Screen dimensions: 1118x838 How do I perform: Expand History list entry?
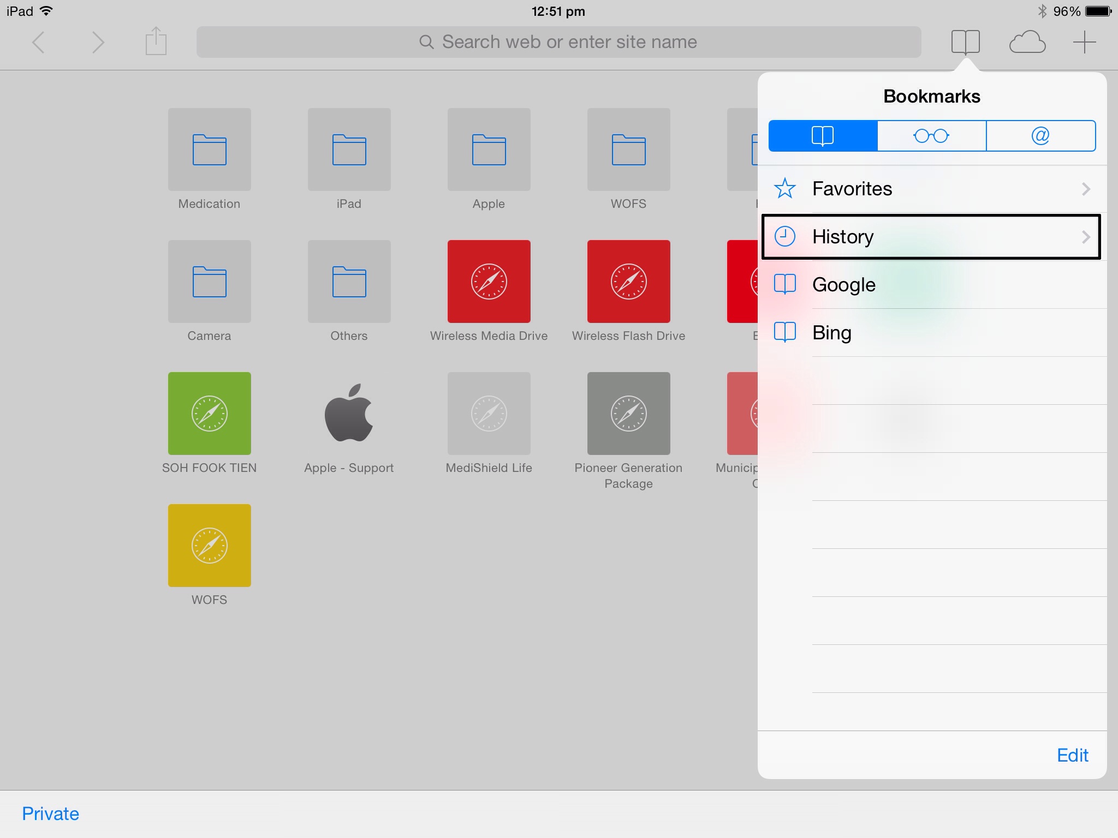931,237
